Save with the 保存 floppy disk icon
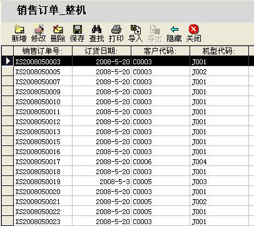Image resolution: width=254 pixels, height=226 pixels. (x=77, y=33)
